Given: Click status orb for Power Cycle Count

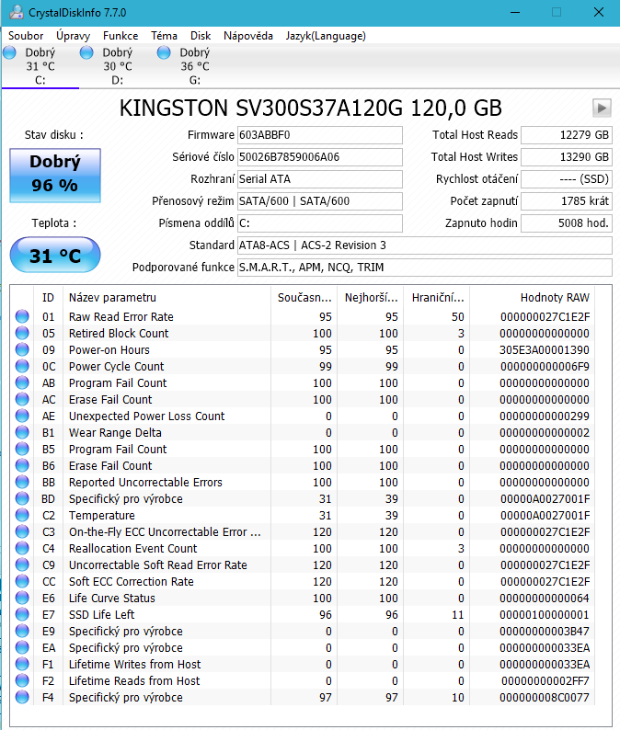Looking at the screenshot, I should [22, 367].
